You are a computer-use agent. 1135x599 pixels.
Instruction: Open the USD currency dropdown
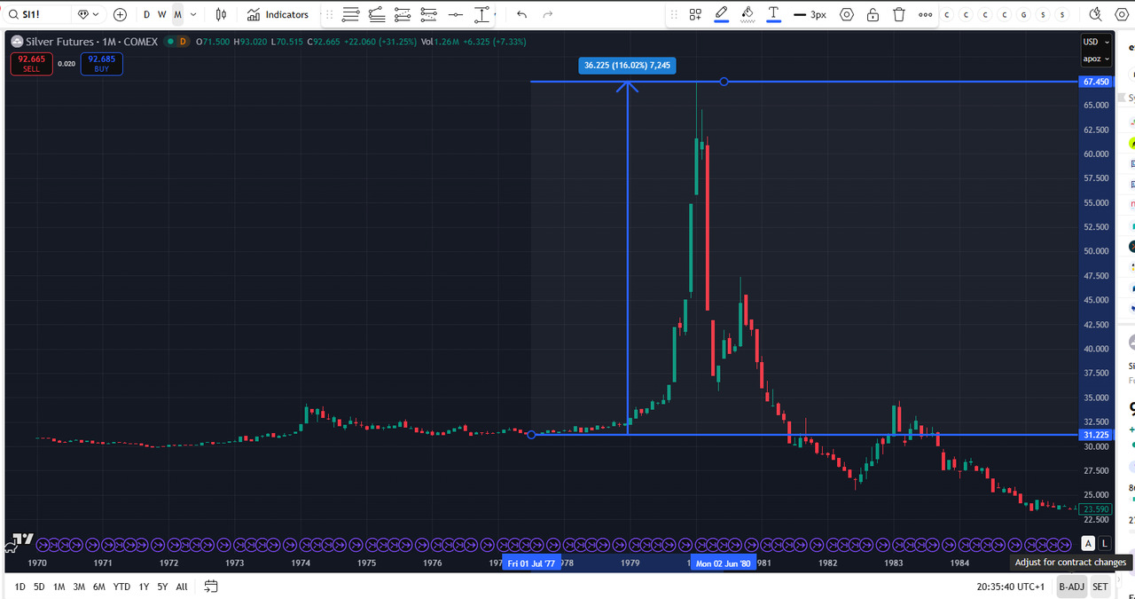pos(1095,42)
